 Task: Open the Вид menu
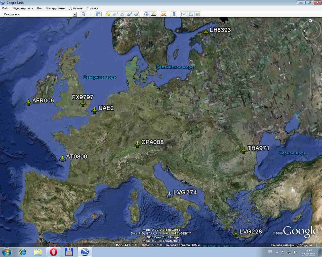[40, 8]
